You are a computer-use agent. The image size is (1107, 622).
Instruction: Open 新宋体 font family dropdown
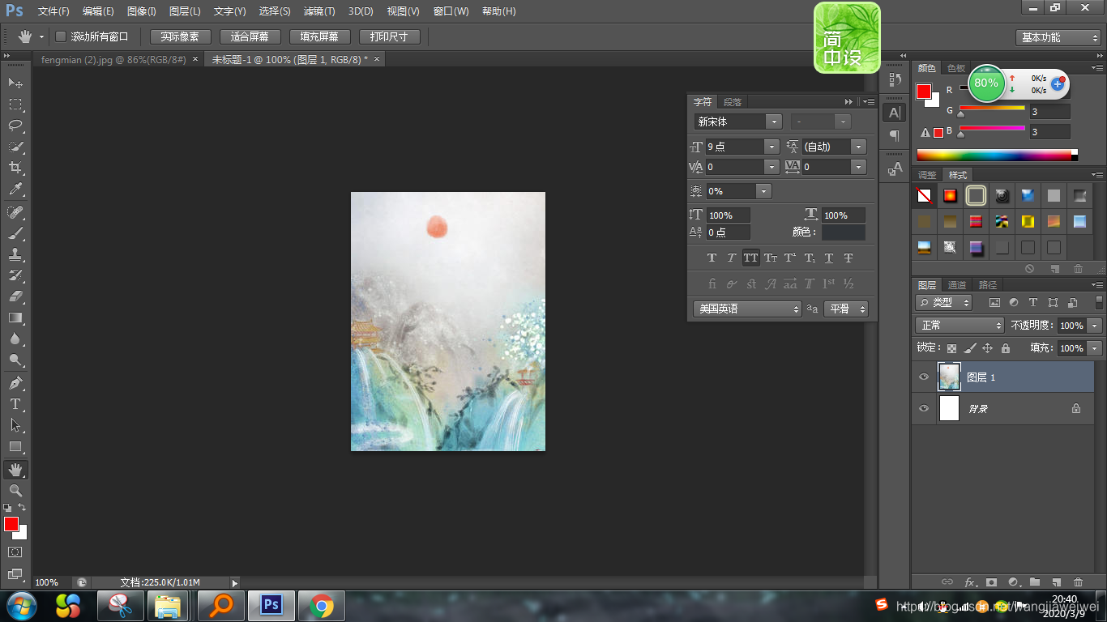pos(774,121)
